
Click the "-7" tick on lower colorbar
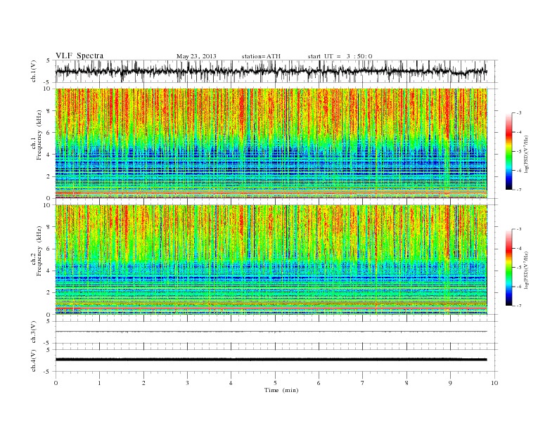[518, 306]
